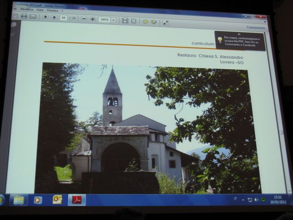
Task: Click the 'Restauro Chiesa S. Alessandro' heading
Action: coord(210,56)
